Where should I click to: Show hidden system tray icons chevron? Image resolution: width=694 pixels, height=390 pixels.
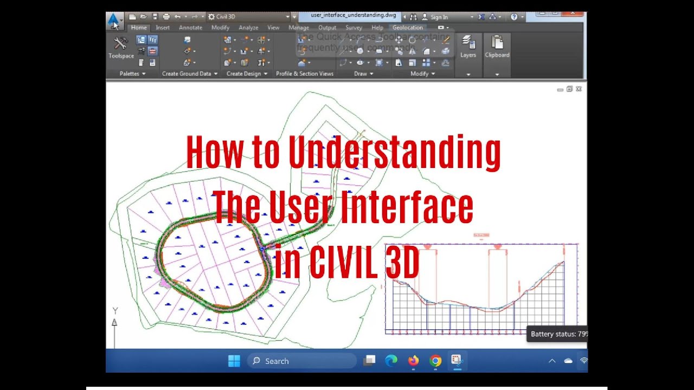(552, 361)
